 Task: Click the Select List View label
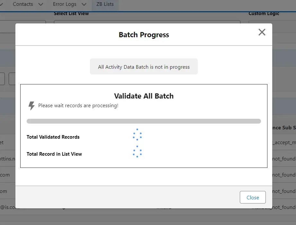(71, 13)
